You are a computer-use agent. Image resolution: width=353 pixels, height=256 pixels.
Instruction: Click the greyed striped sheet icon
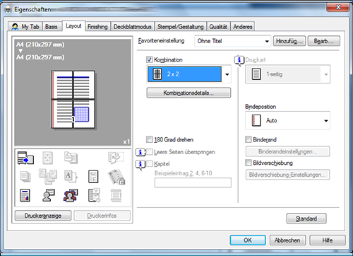(x=116, y=195)
